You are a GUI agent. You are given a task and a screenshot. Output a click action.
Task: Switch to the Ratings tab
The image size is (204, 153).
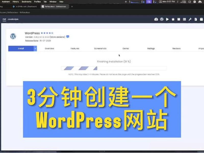pos(151,48)
